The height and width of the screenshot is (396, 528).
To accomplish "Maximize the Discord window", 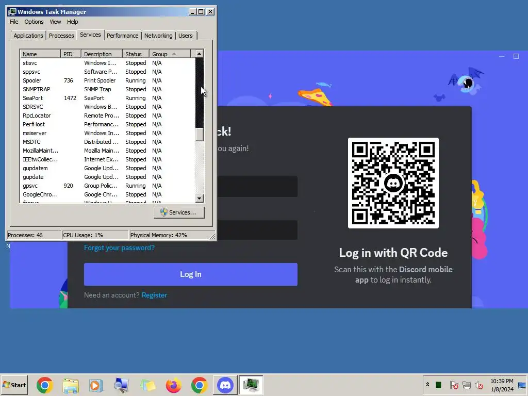I will tap(516, 56).
